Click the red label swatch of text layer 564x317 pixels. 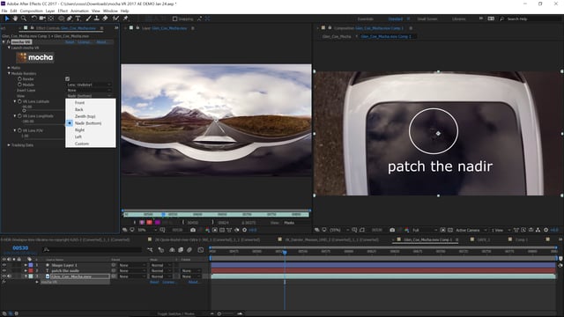31,270
